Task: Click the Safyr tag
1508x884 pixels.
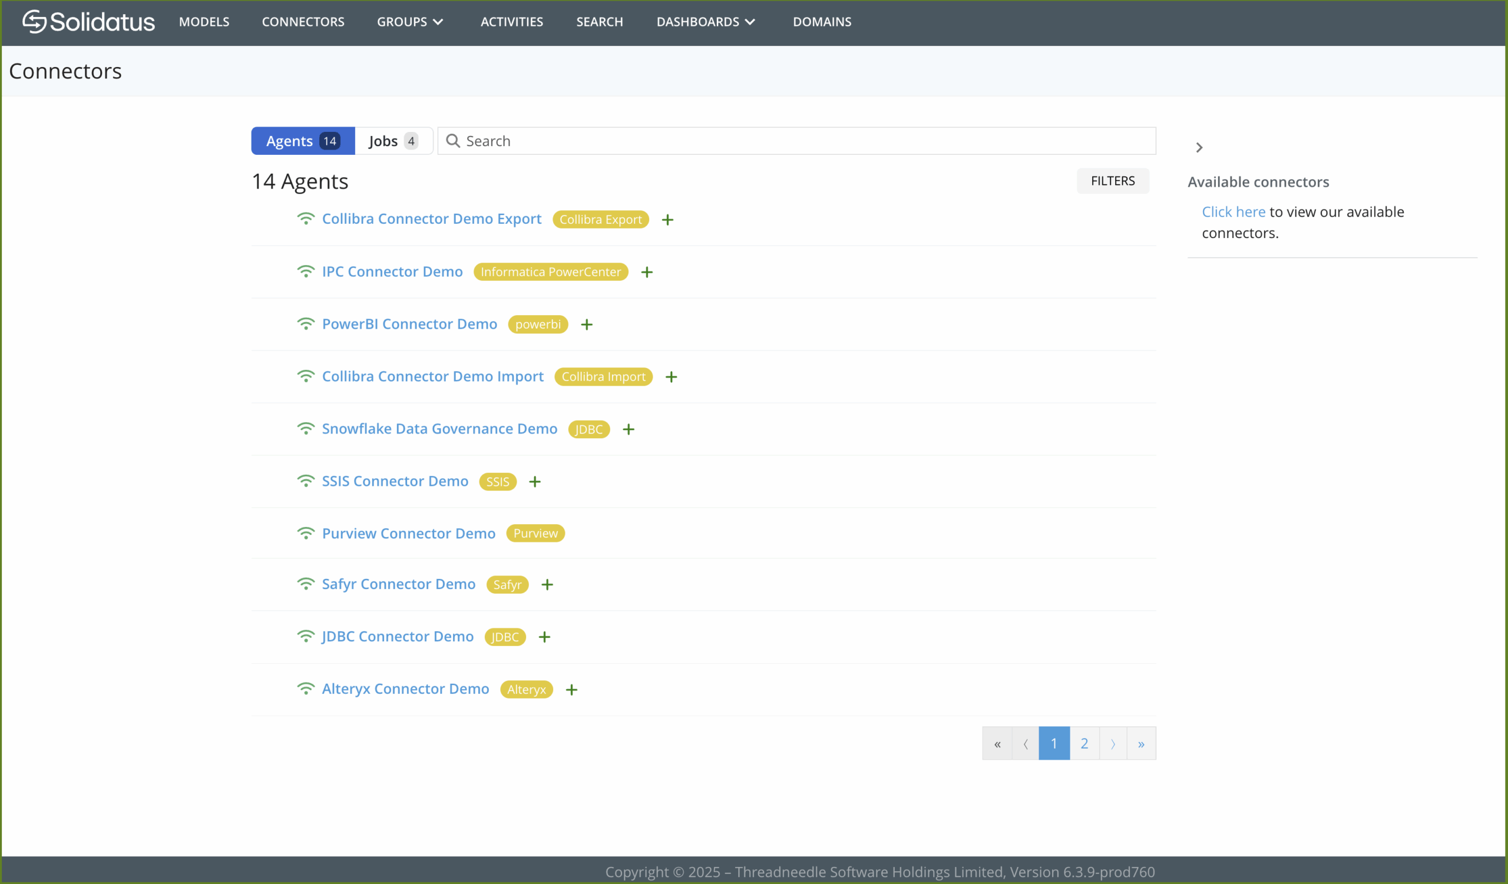Action: click(x=507, y=584)
